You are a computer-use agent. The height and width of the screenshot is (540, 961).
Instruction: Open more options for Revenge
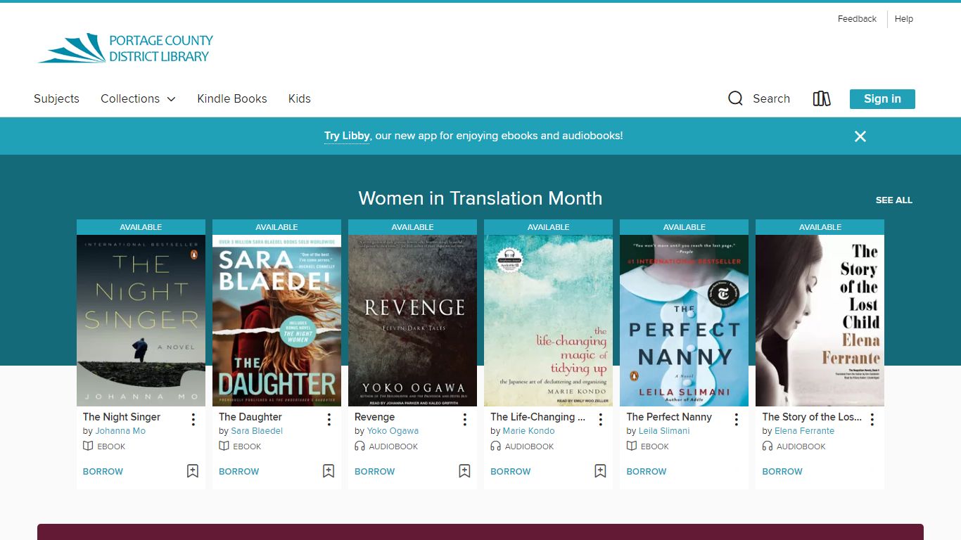click(464, 420)
